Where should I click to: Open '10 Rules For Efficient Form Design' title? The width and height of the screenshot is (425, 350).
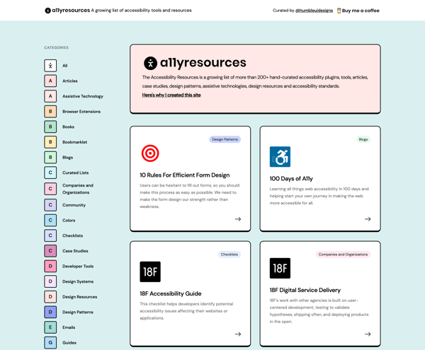(x=185, y=175)
